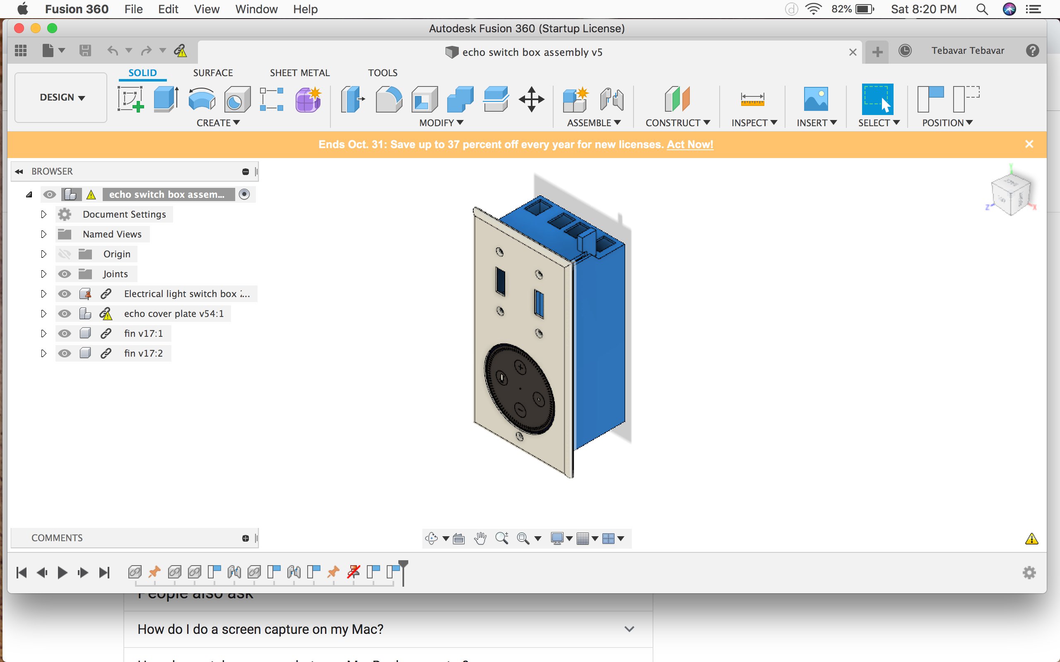
Task: Toggle visibility of fin v17:1
Action: [65, 333]
